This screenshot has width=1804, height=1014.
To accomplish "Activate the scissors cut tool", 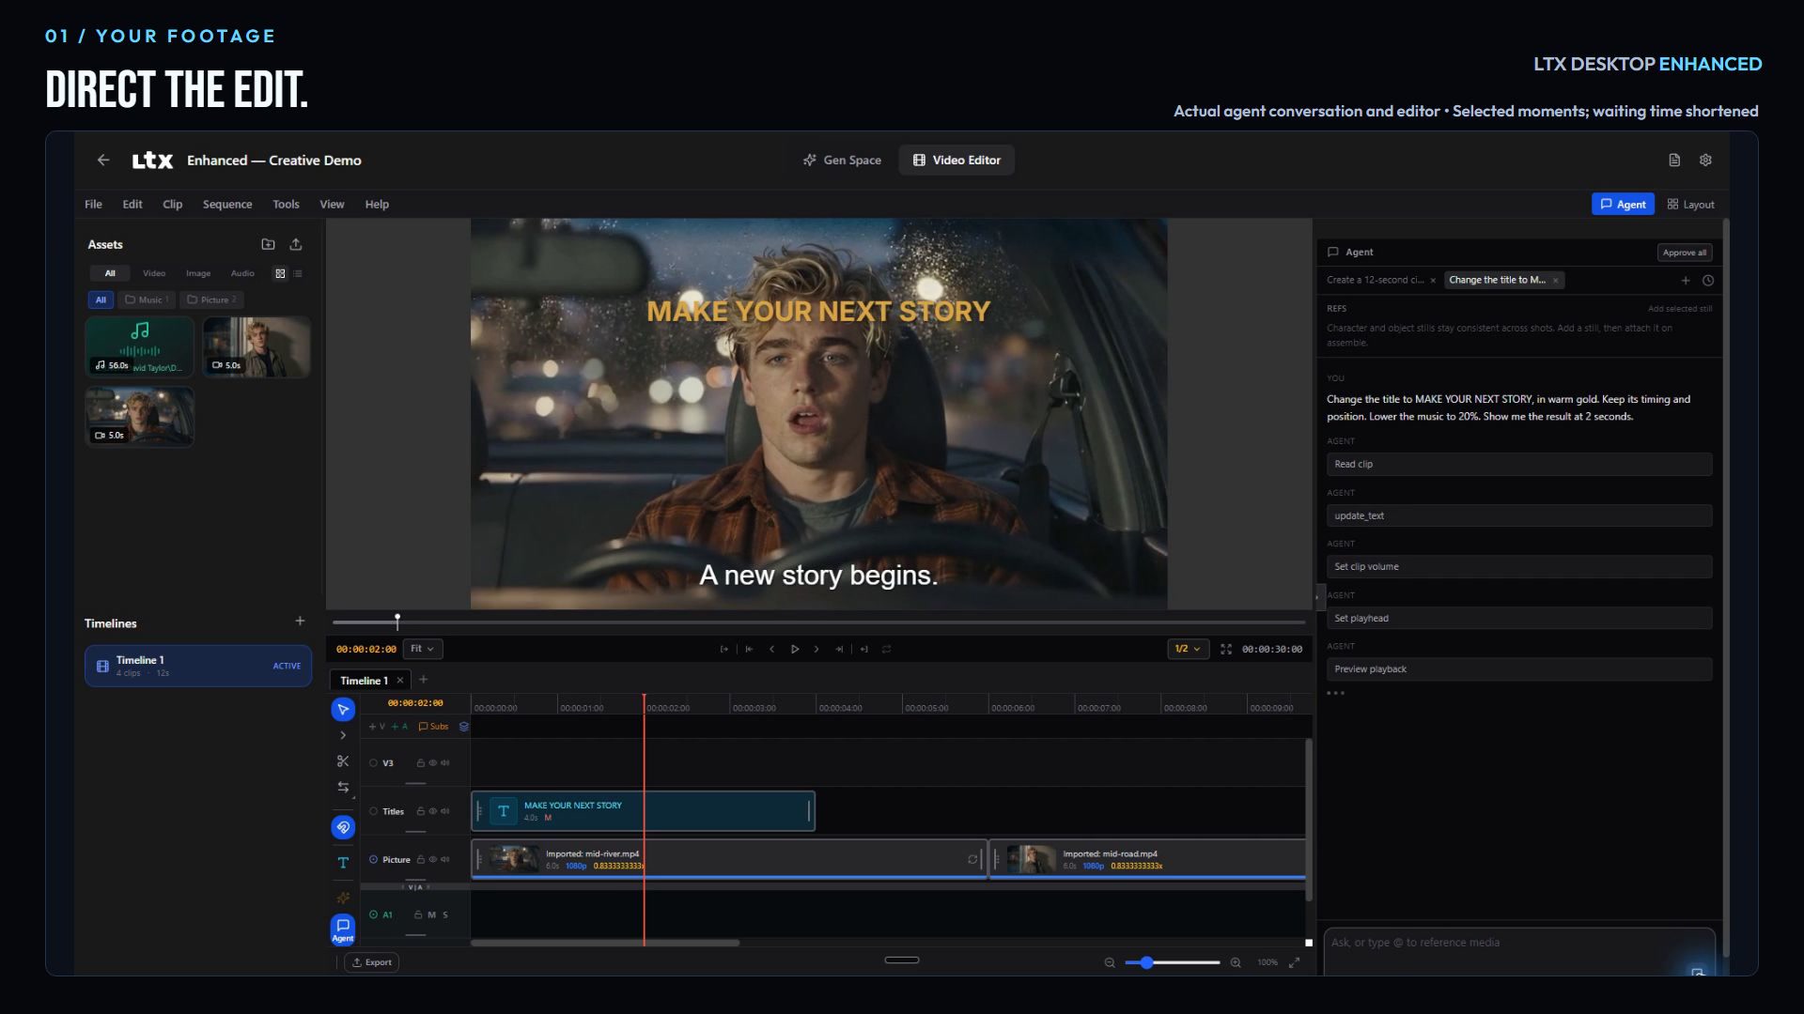I will pos(343,761).
